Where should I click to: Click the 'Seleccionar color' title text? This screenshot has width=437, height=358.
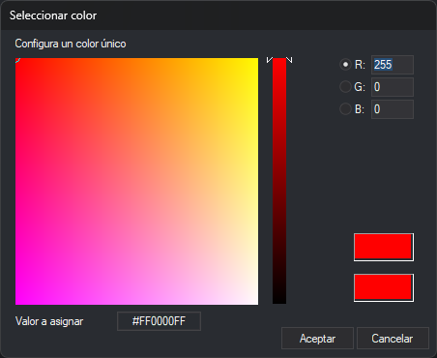pyautogui.click(x=53, y=15)
